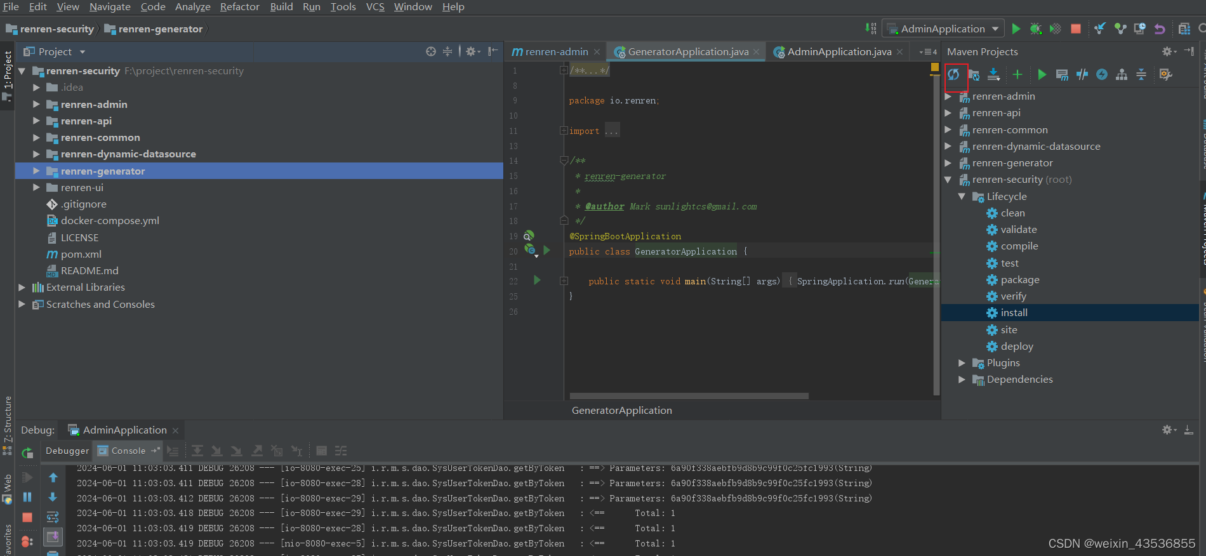Switch to renren-admin editor tab
The image size is (1206, 556).
coord(556,52)
